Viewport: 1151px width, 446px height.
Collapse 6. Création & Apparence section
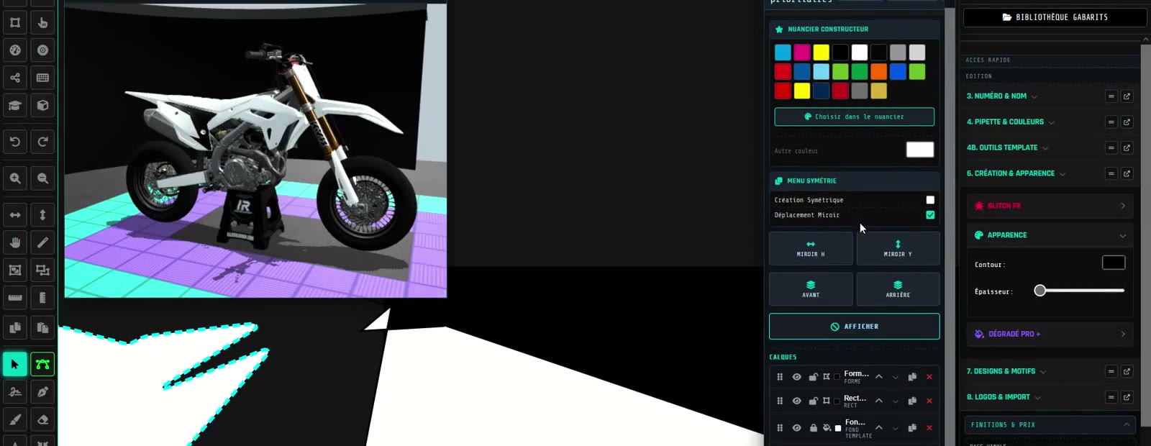click(x=1016, y=174)
